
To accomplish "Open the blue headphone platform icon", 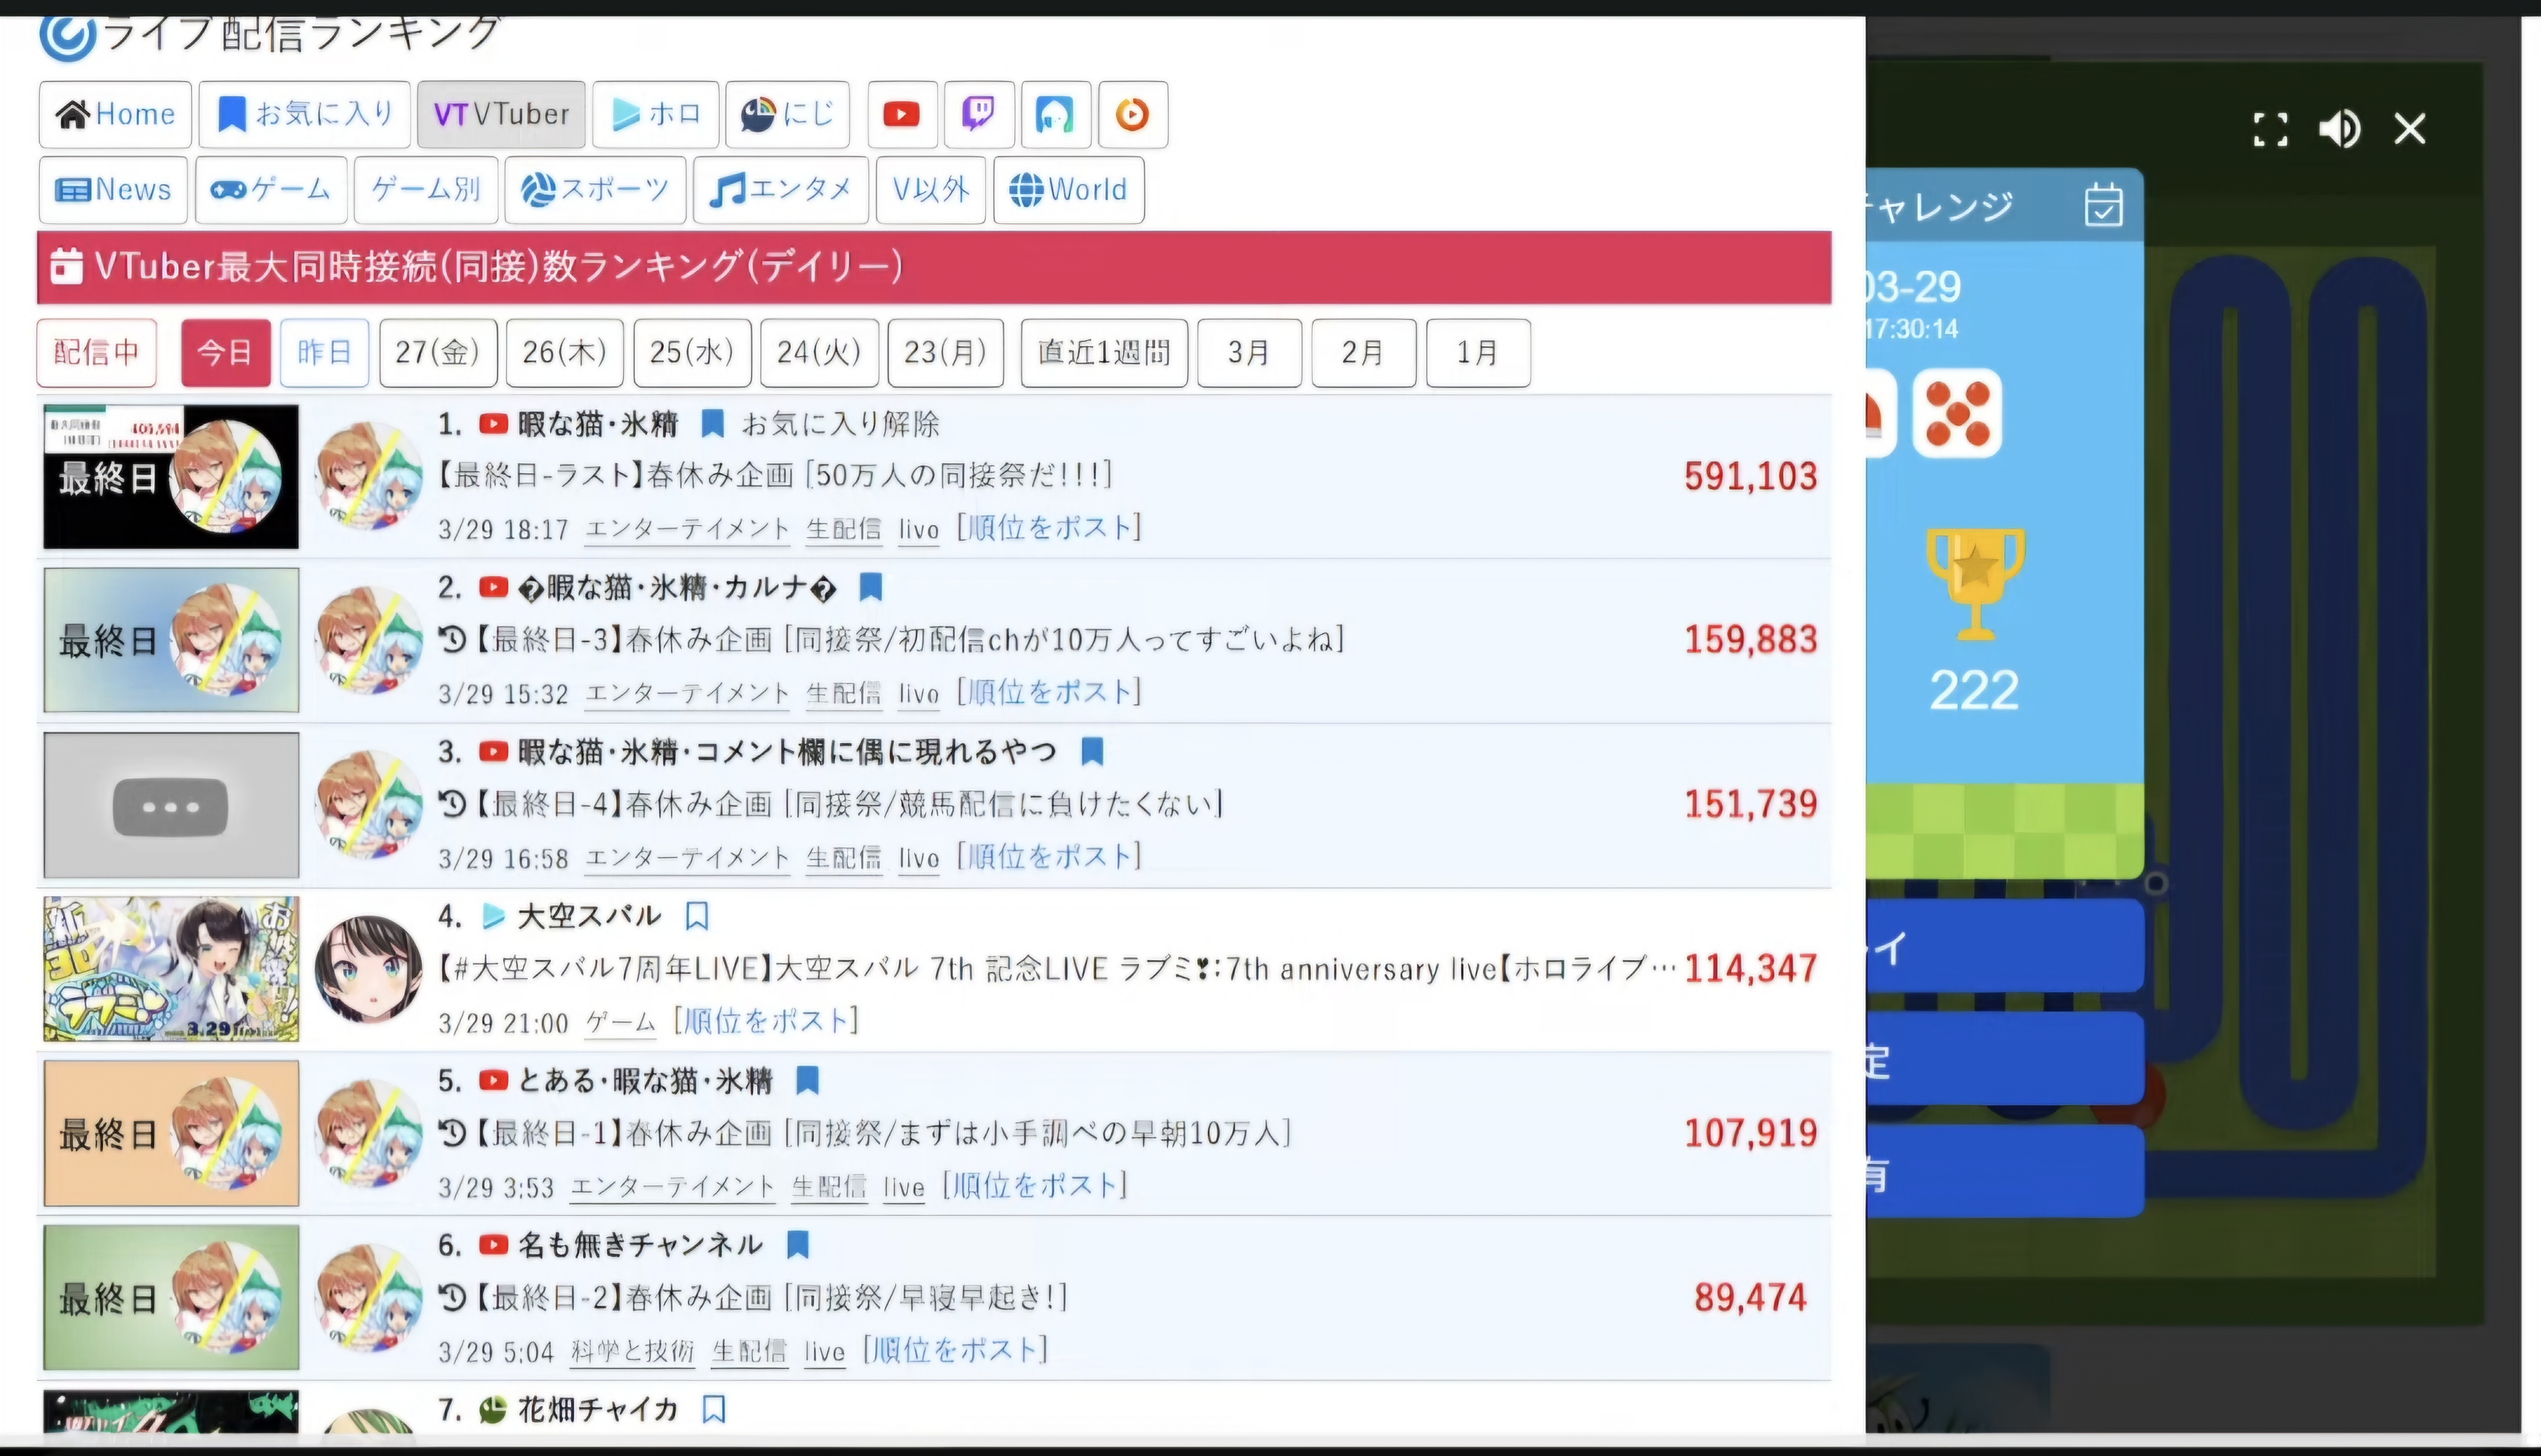I will 1055,115.
